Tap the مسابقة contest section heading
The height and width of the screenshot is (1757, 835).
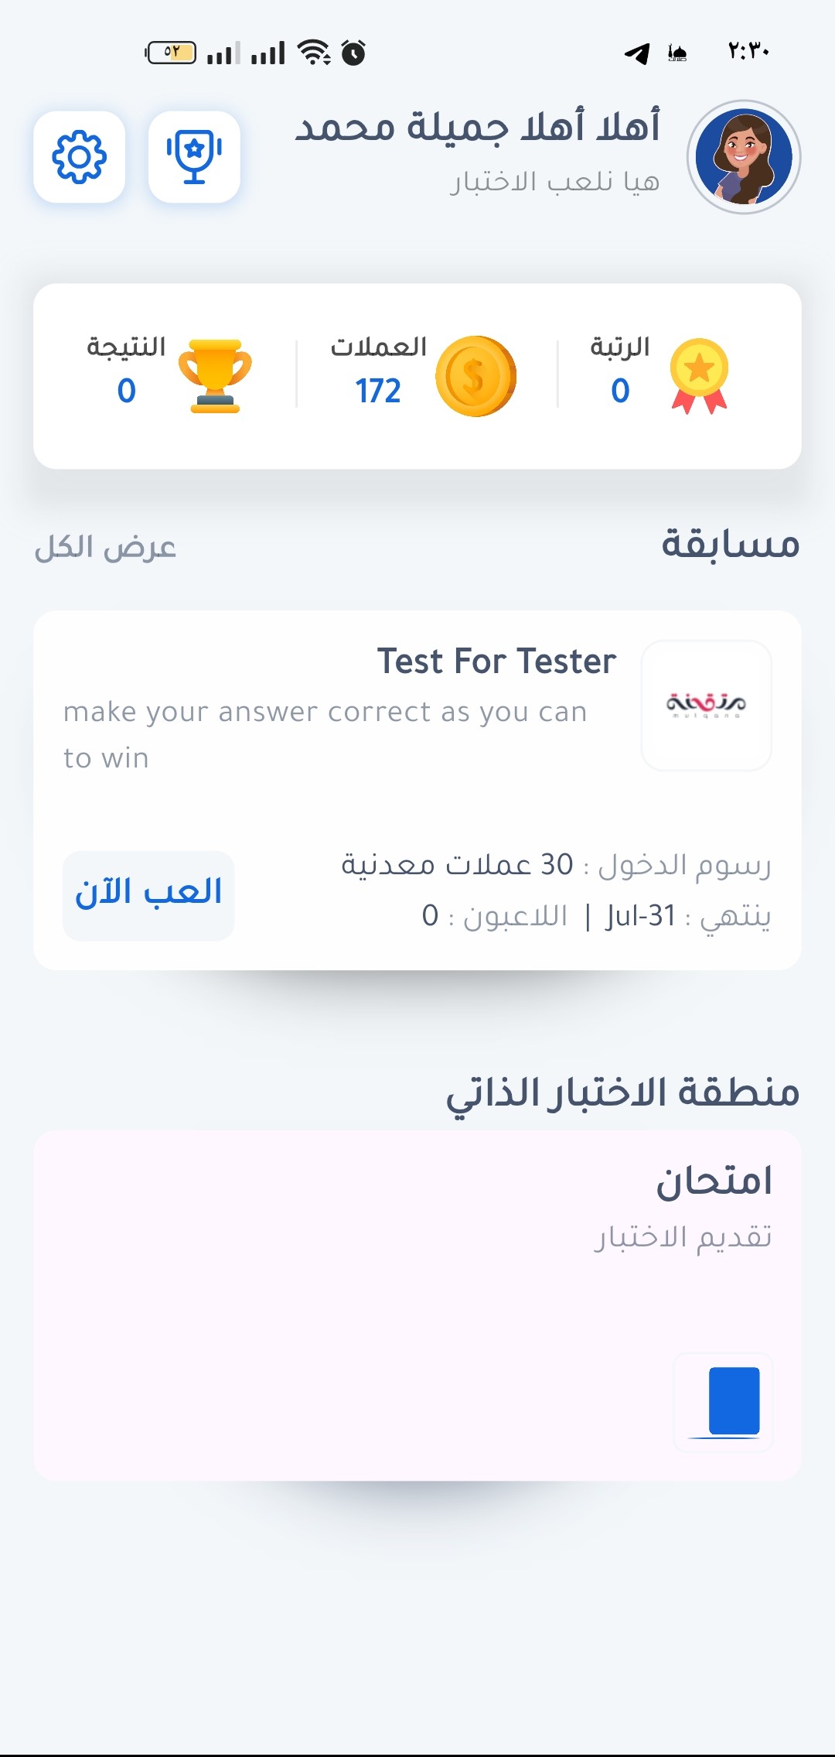(731, 544)
